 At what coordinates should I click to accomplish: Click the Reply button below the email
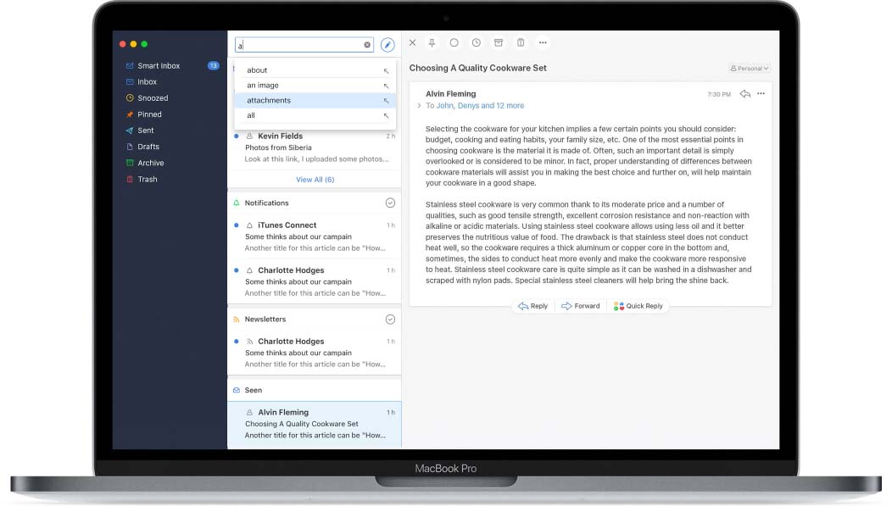tap(532, 306)
